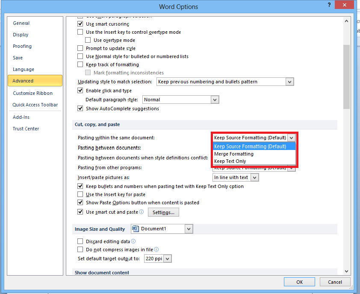Click the help question mark in the title bar

[x=329, y=5]
